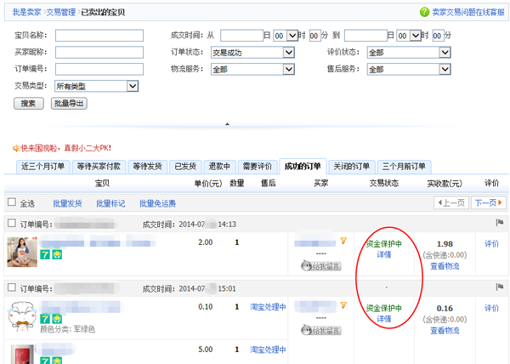Open 交易管理 breadcrumb link

click(61, 13)
